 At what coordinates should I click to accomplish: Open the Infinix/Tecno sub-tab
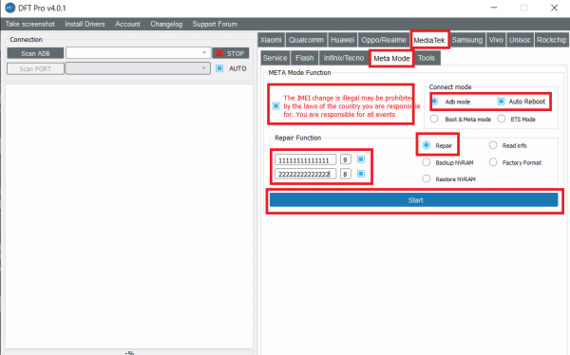(344, 58)
